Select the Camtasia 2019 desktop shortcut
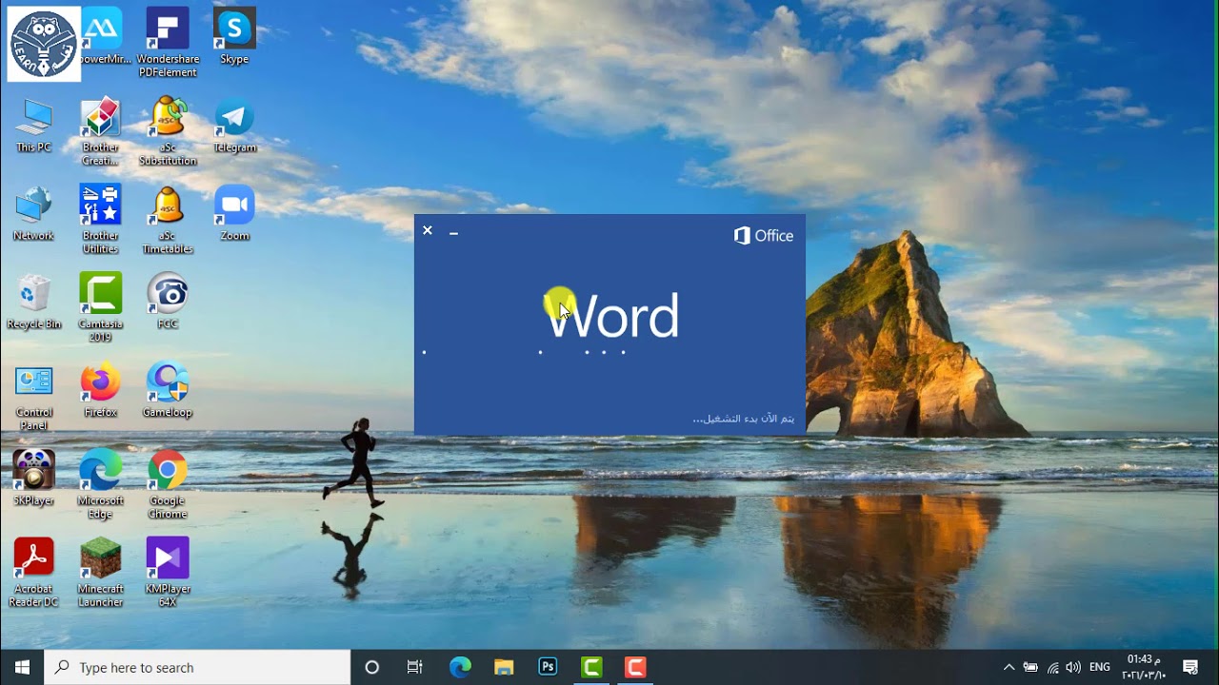The image size is (1219, 685). pos(101,309)
